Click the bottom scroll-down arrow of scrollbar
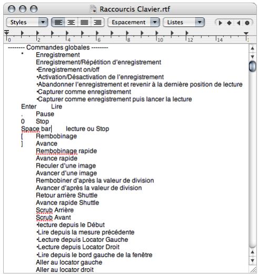This screenshot has width=258, height=274. coord(252,260)
